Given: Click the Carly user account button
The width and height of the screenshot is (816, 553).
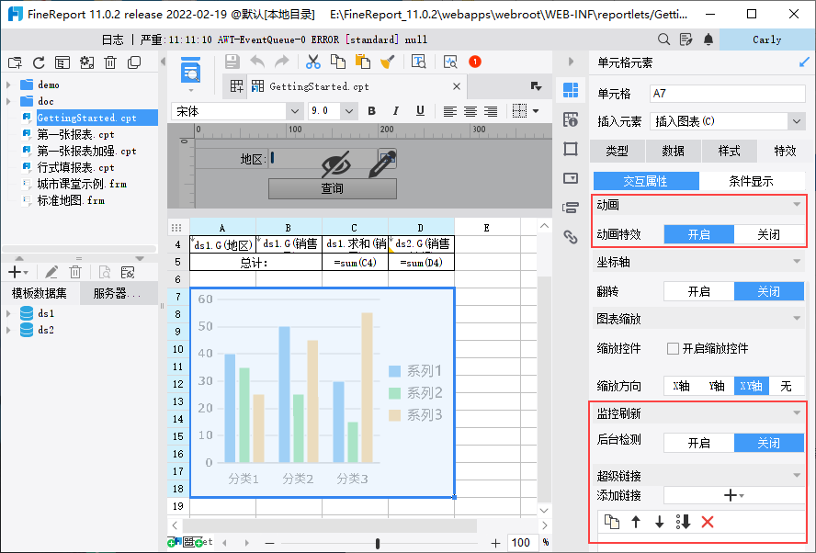Looking at the screenshot, I should point(767,39).
